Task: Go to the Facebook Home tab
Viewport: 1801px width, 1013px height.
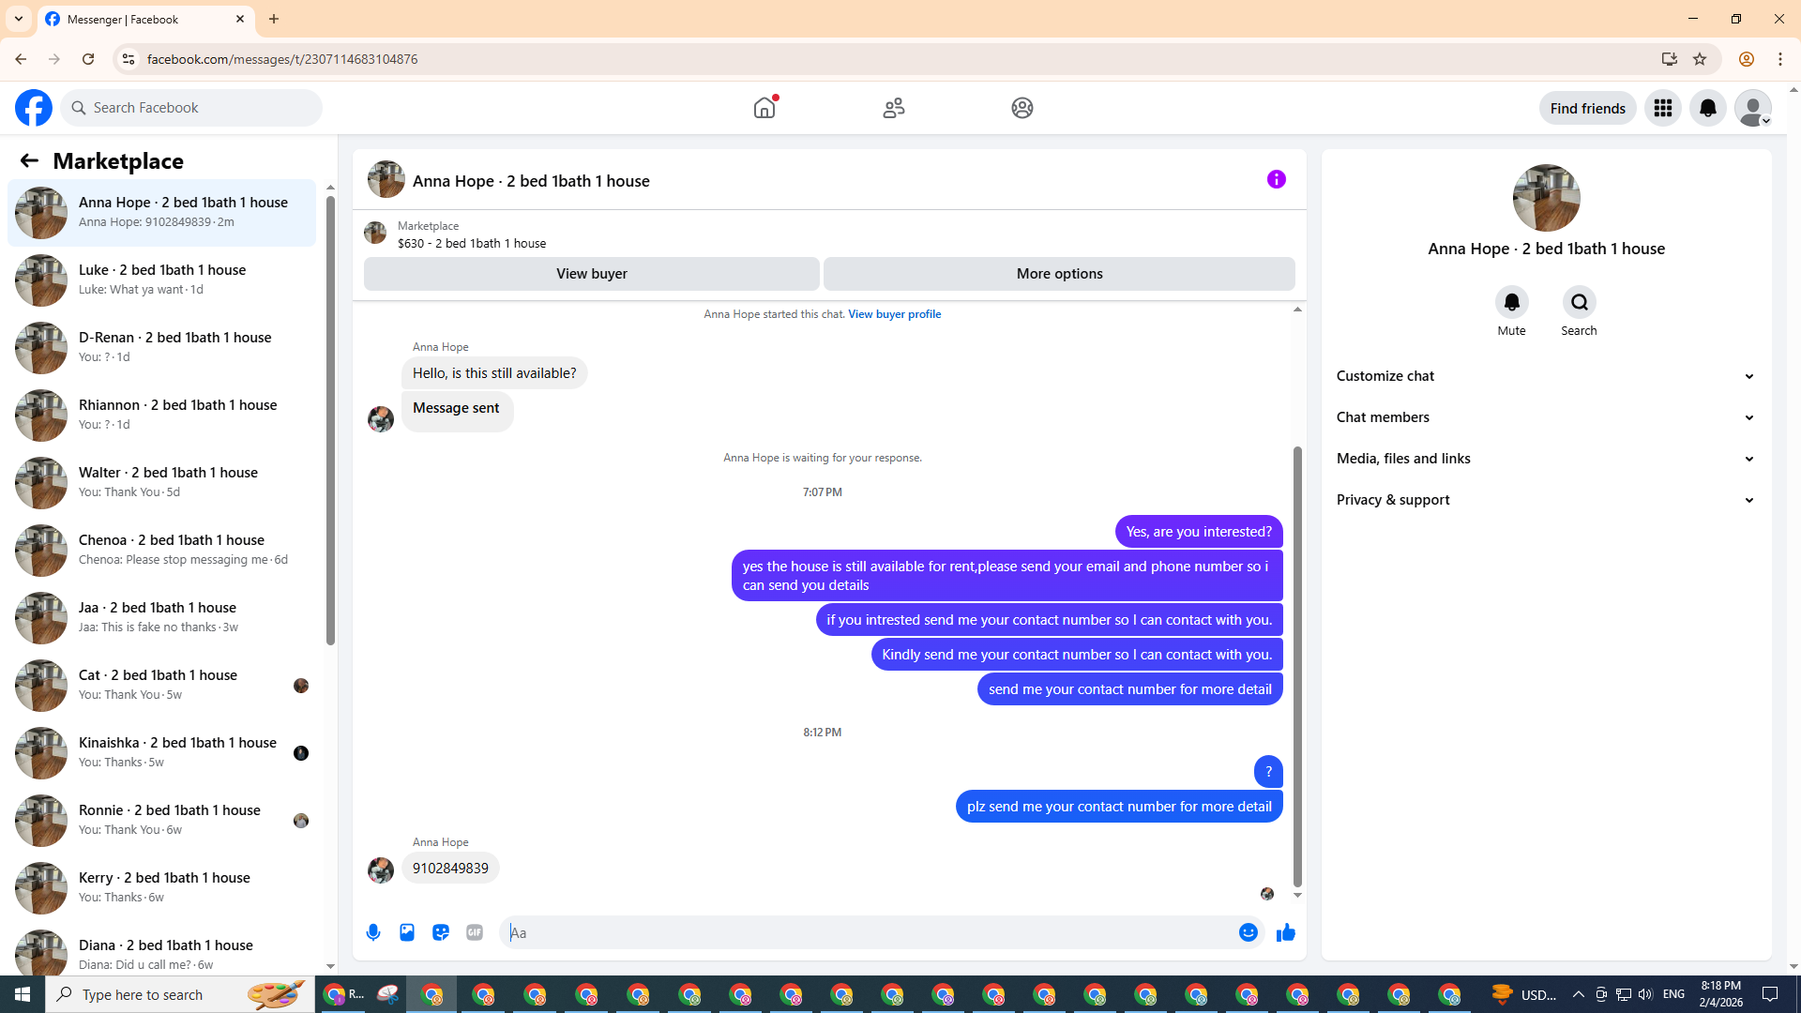Action: click(x=764, y=108)
